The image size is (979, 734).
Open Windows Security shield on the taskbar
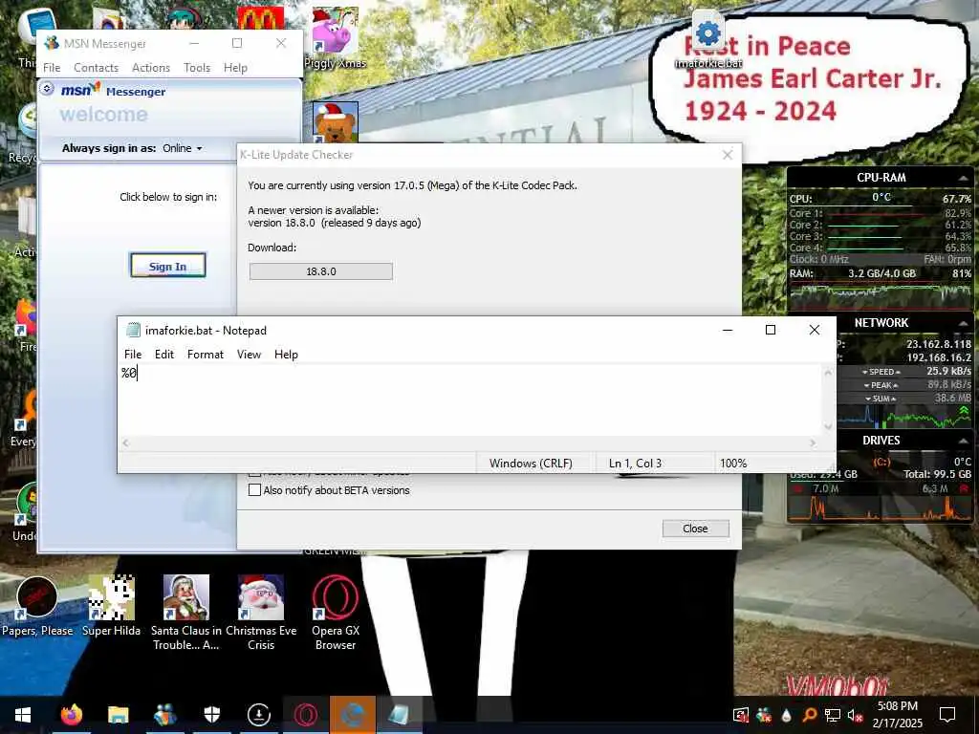[x=212, y=715]
